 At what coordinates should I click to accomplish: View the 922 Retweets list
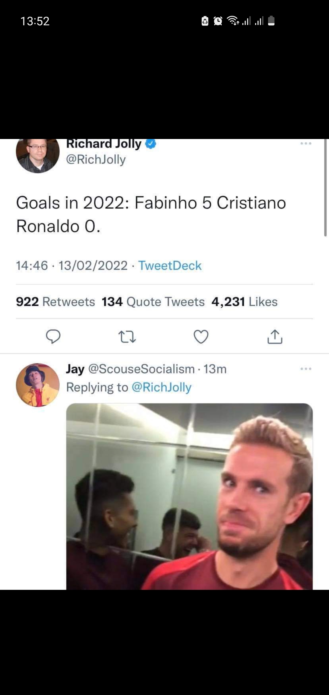(55, 302)
